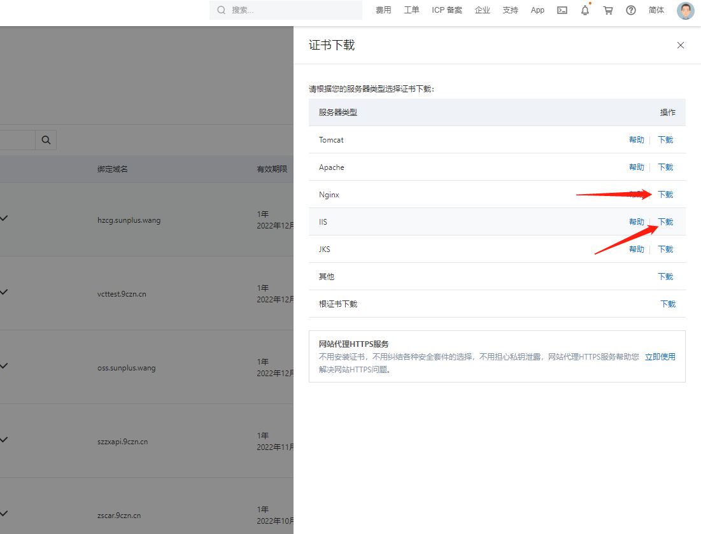Click the magnifier icon in top search bar

(x=222, y=10)
